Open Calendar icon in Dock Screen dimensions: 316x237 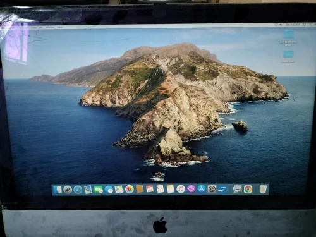[x=150, y=189]
